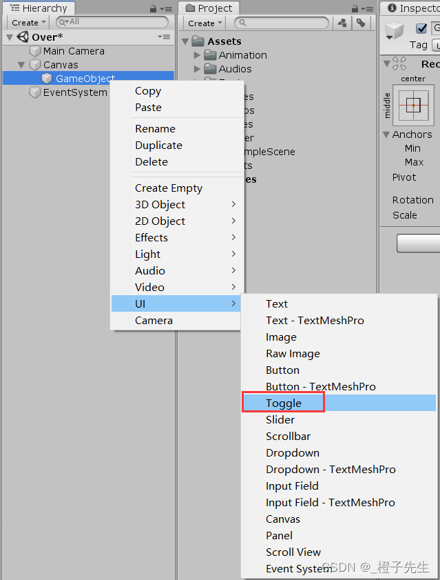440x580 pixels.
Task: Click the EventSystem cube icon
Action: [35, 92]
